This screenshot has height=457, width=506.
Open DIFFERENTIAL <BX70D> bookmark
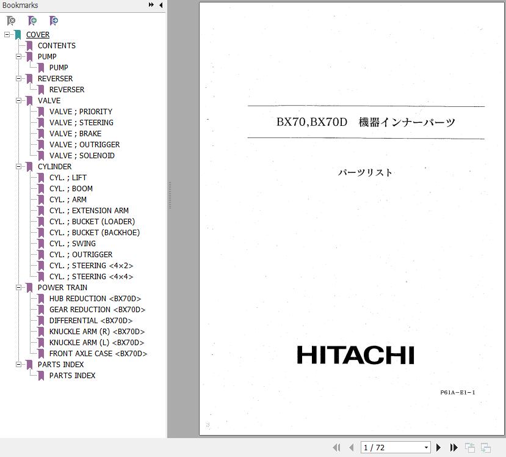(90, 321)
